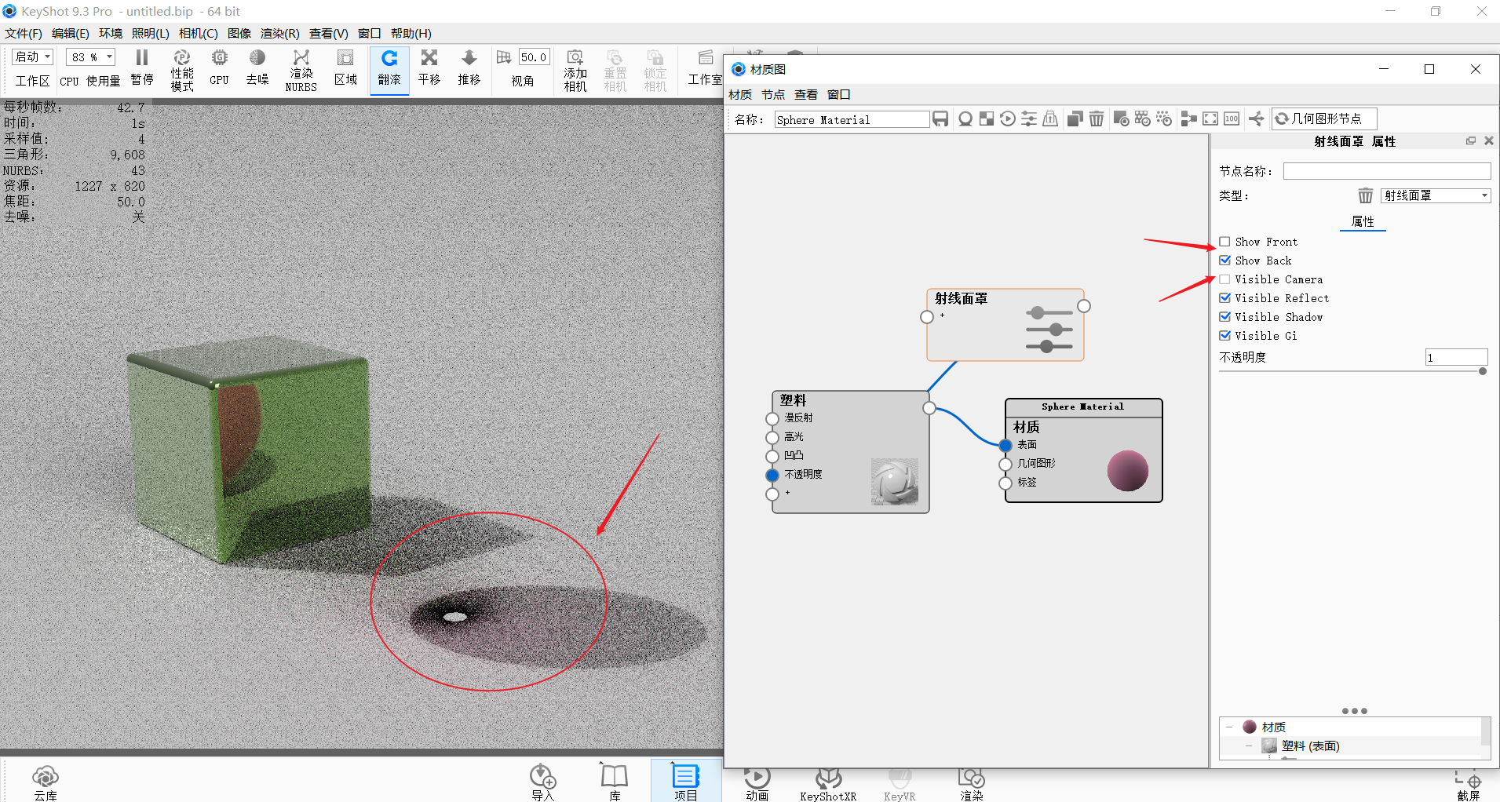Screen dimensions: 1500x802
Task: Open the Edit menu
Action: coord(71,33)
